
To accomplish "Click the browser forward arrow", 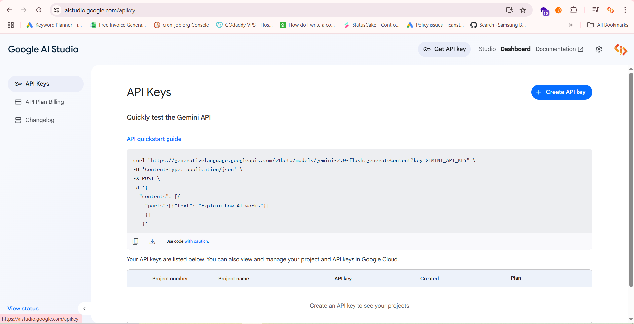I will [24, 10].
